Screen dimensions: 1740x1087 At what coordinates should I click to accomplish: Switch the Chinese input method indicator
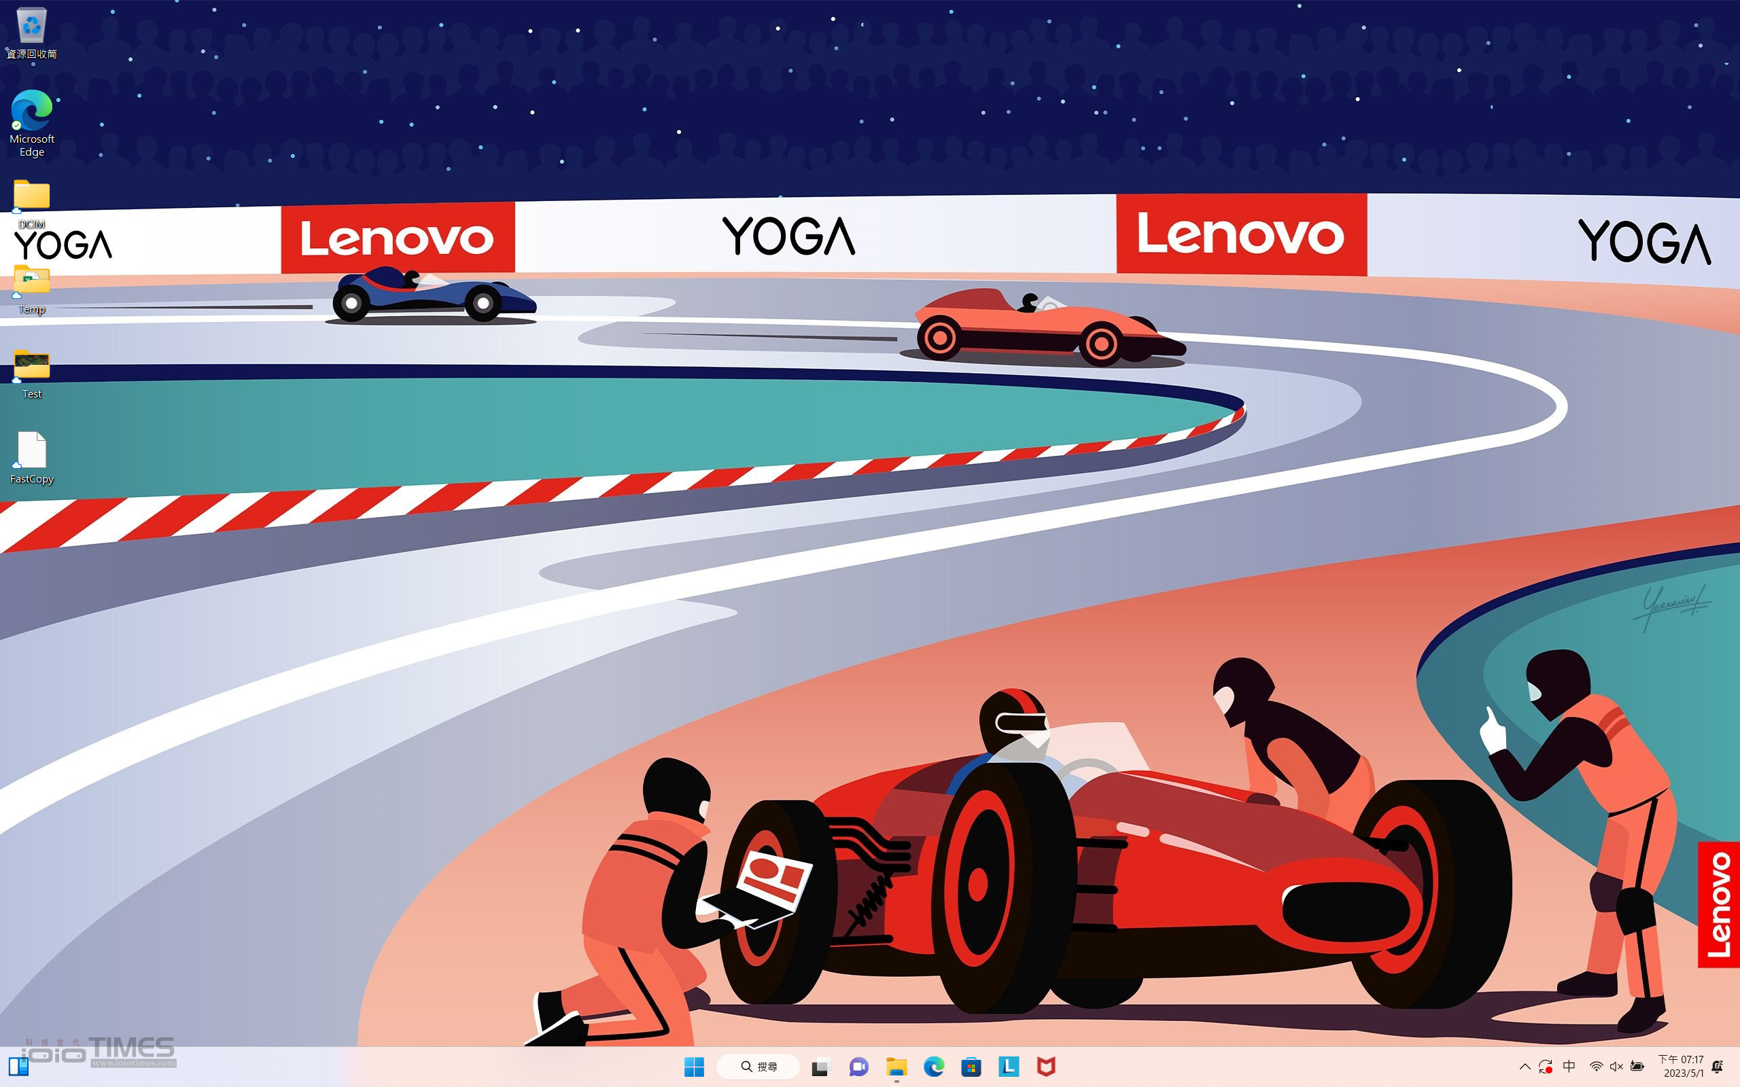coord(1569,1067)
